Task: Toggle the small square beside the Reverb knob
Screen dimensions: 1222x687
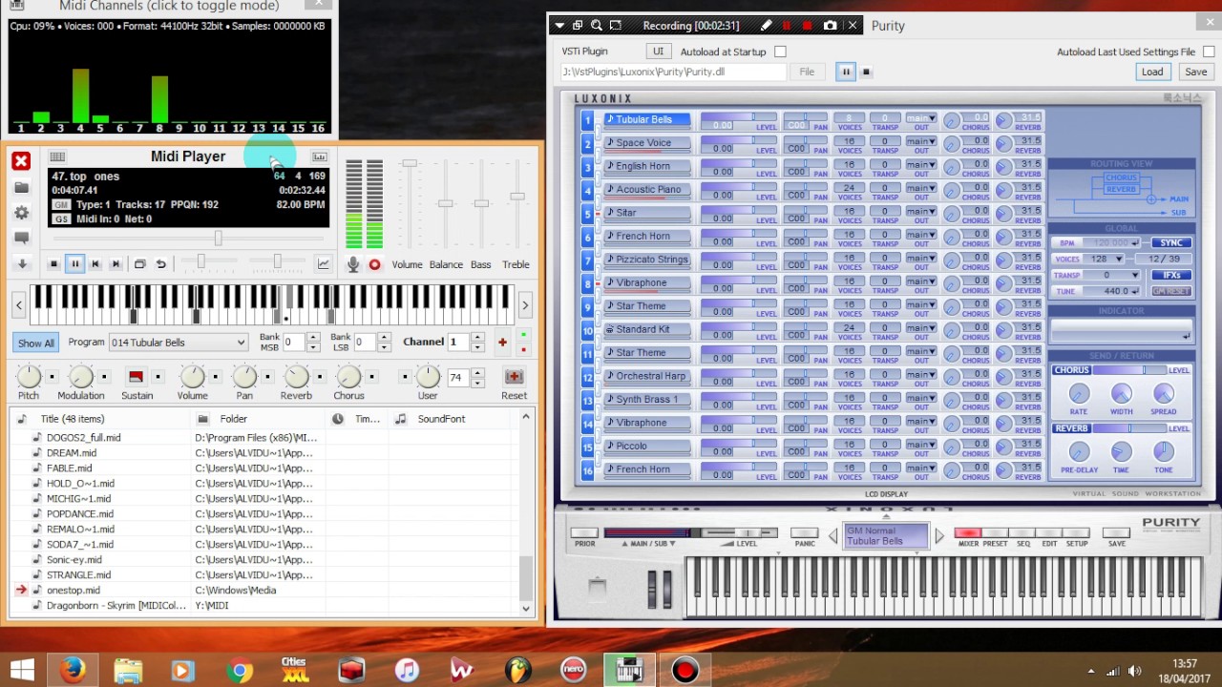Action: pos(321,377)
